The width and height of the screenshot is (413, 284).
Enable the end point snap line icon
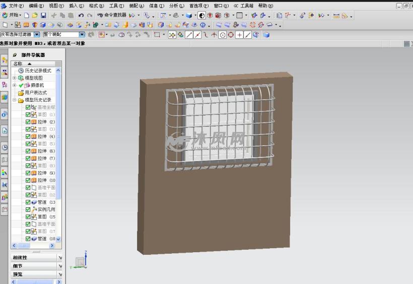coord(189,35)
